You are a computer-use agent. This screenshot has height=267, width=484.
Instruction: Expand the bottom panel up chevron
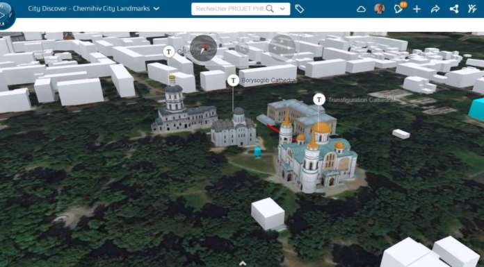(x=243, y=264)
